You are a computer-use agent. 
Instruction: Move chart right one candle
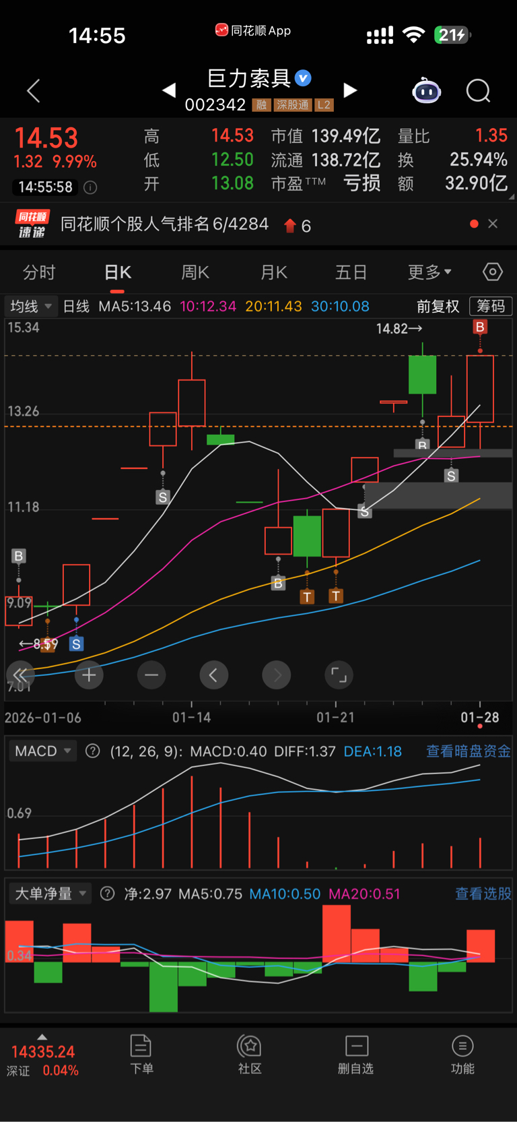(x=276, y=675)
